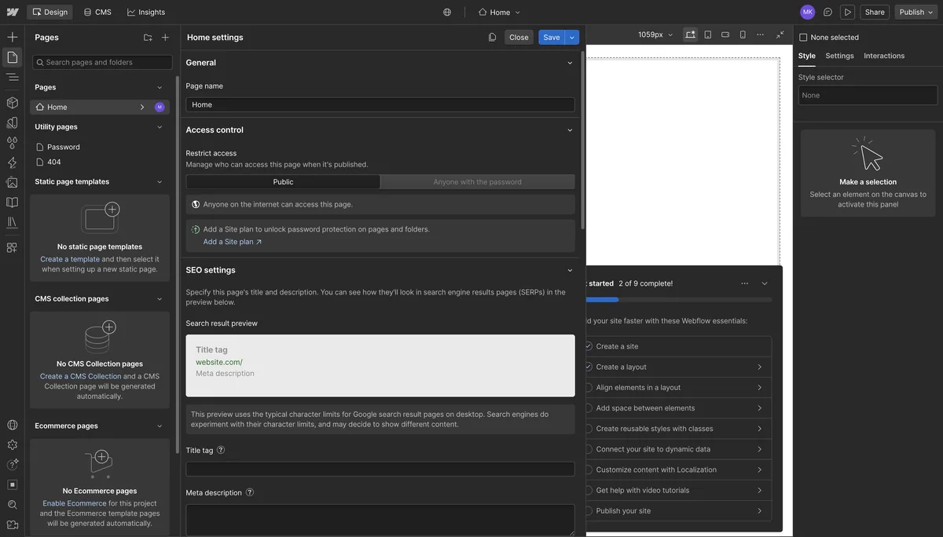
Task: Open the get started ellipsis menu
Action: pyautogui.click(x=744, y=283)
